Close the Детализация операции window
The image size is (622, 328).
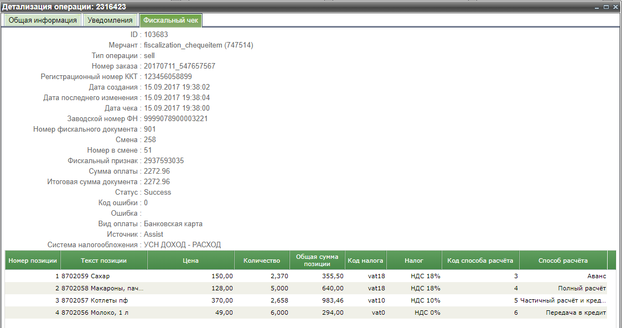[x=615, y=7]
